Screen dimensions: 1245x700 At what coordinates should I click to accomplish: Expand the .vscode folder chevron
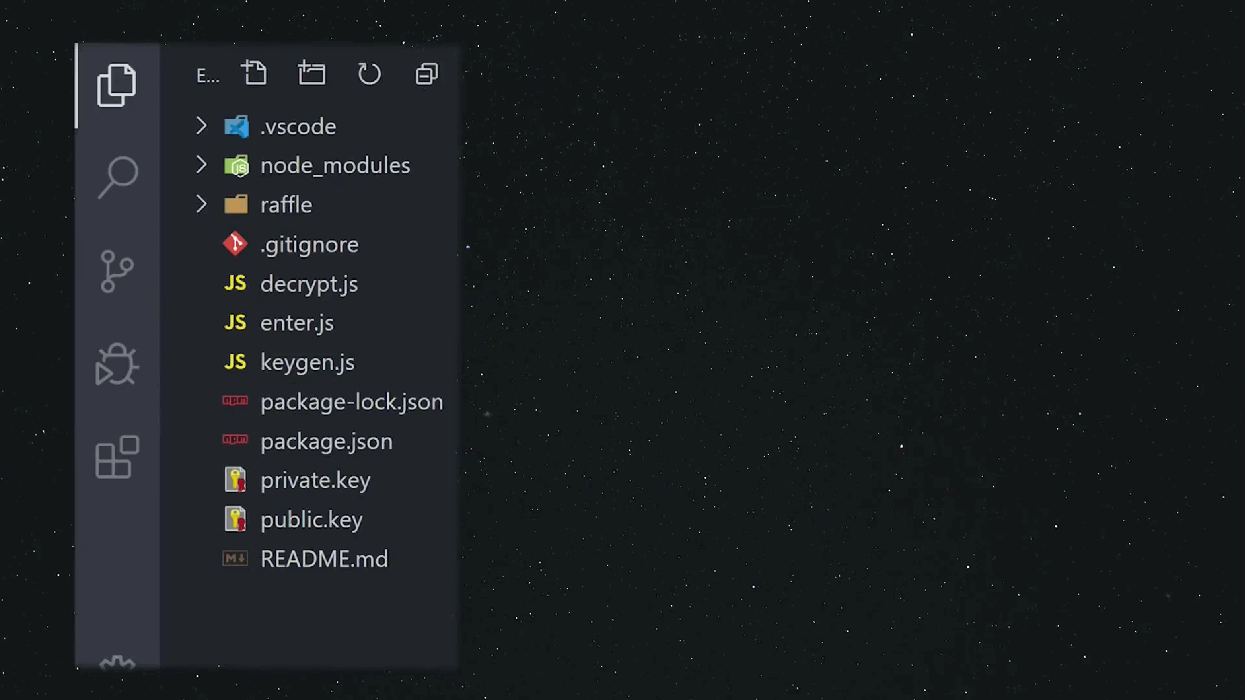pos(201,126)
